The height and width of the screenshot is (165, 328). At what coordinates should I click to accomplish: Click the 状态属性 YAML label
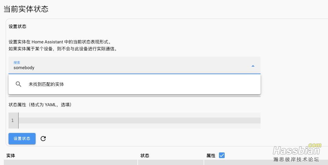pos(40,105)
